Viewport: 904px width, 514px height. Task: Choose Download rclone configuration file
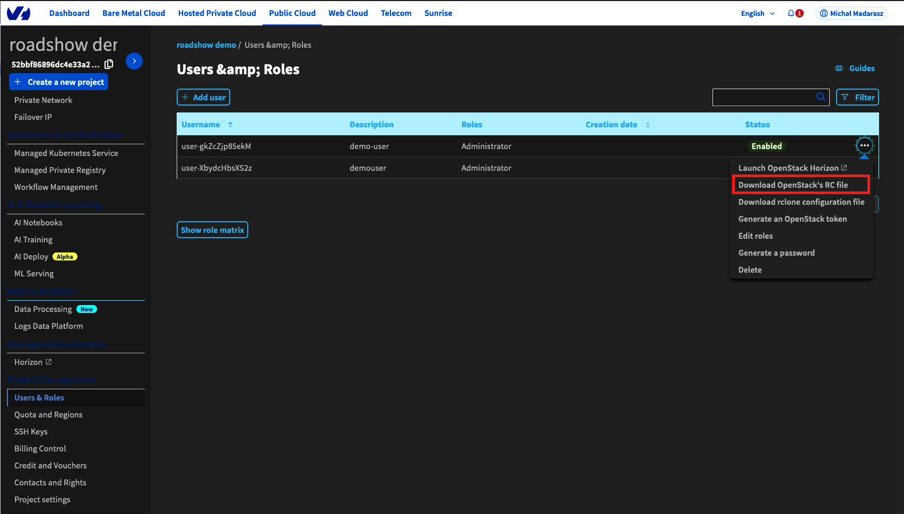(x=801, y=202)
